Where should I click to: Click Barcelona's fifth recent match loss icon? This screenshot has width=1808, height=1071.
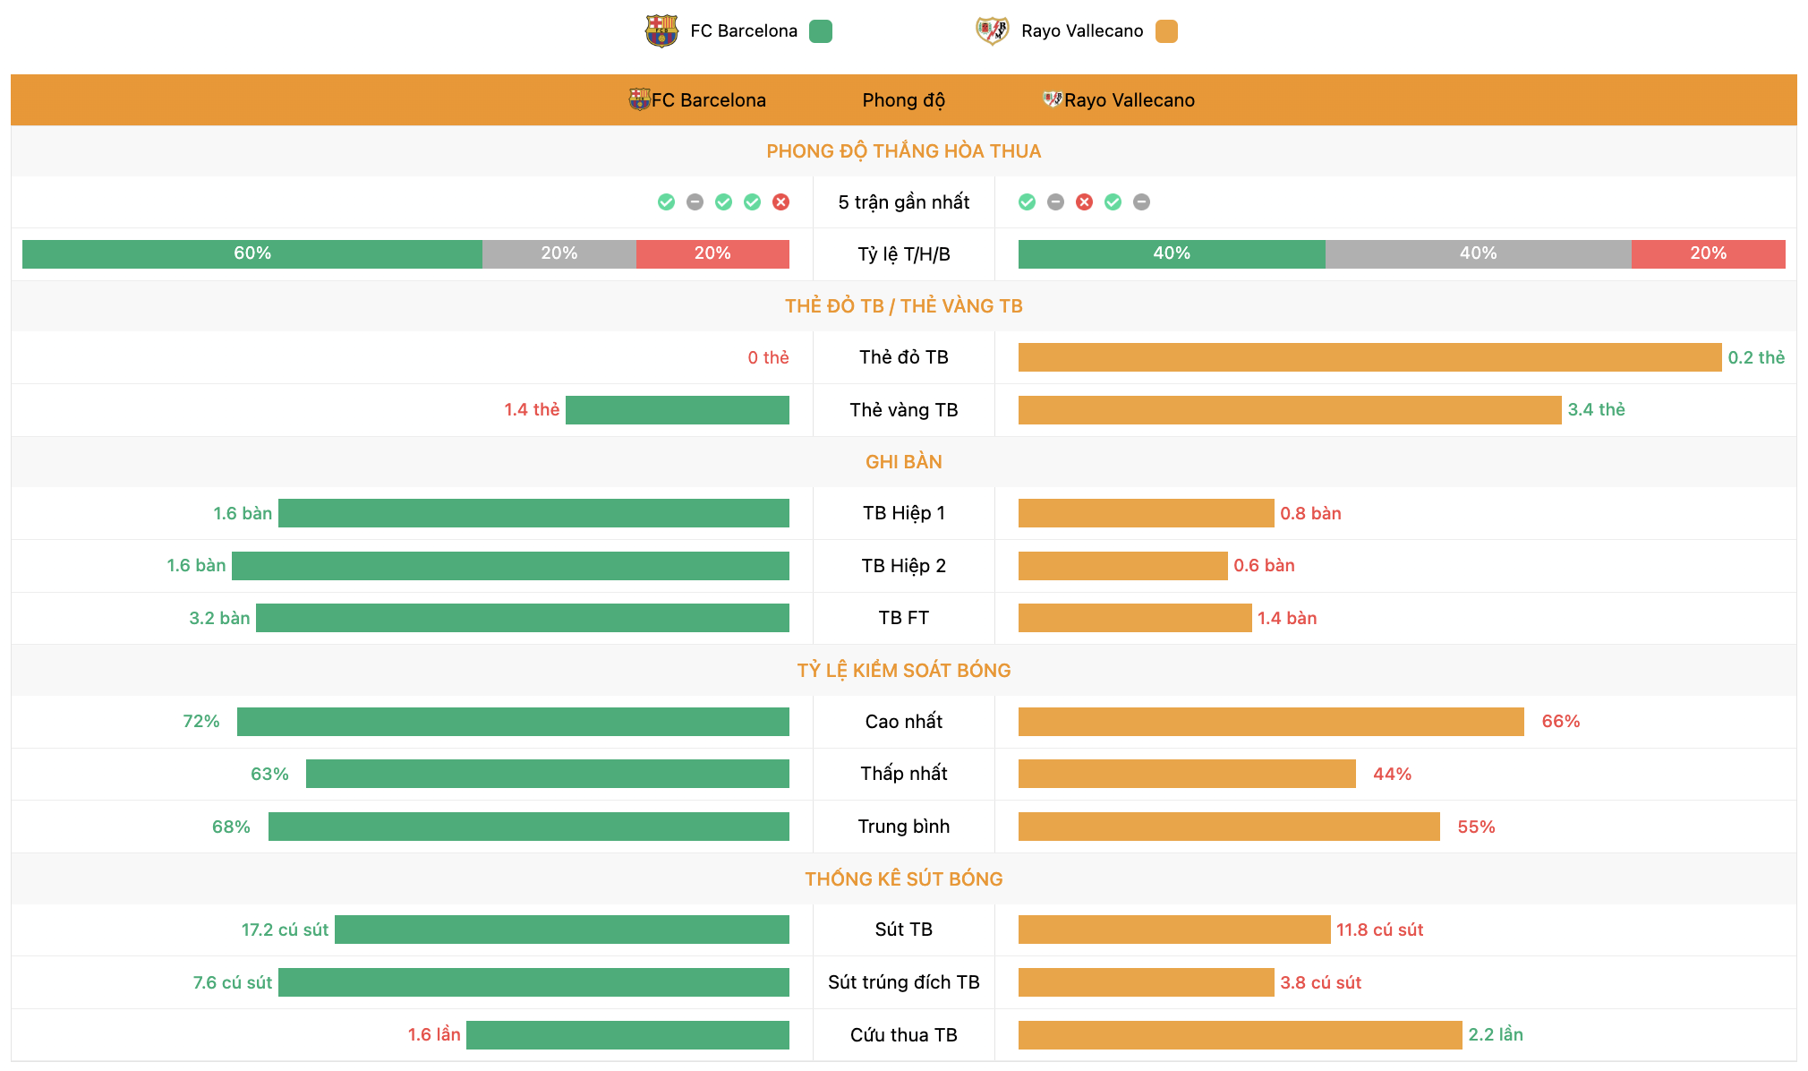click(x=781, y=202)
